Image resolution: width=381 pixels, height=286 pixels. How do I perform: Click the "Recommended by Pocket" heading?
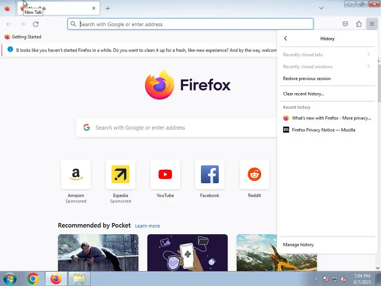pyautogui.click(x=94, y=225)
